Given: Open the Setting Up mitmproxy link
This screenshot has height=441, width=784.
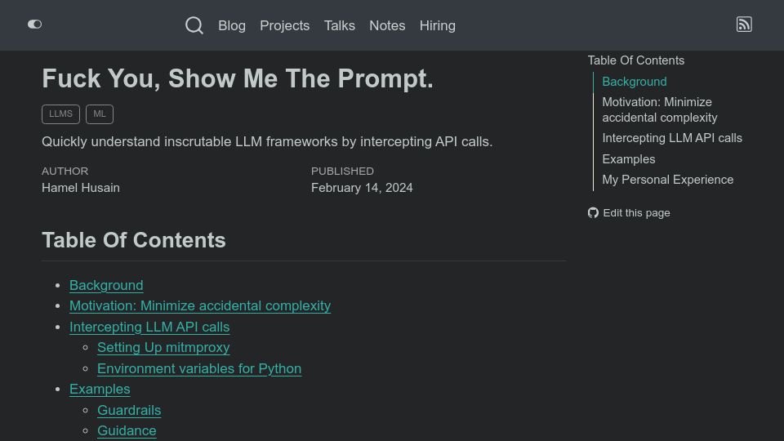Looking at the screenshot, I should point(163,348).
